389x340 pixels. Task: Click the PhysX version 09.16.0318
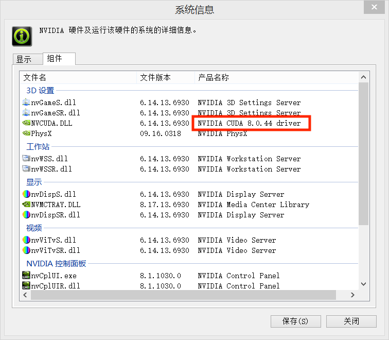point(161,133)
